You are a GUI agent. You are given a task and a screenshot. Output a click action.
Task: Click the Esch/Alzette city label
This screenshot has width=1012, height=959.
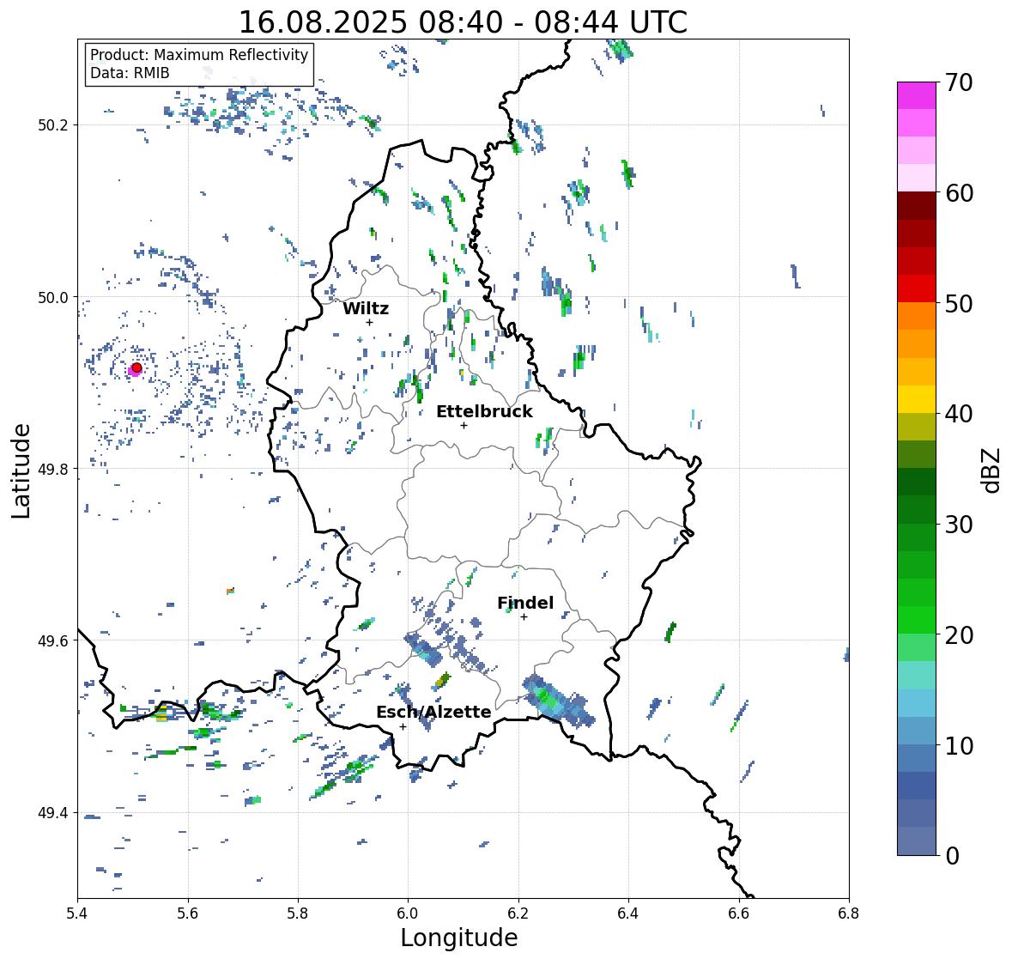click(433, 712)
